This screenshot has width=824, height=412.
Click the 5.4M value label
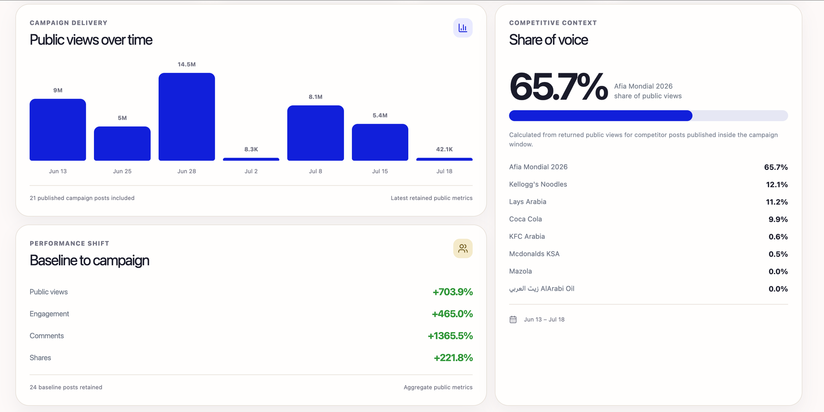click(x=380, y=115)
